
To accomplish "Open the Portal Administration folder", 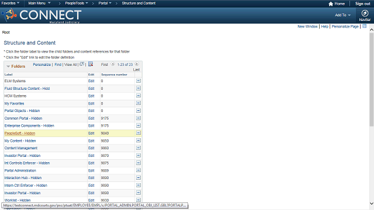I will (x=20, y=170).
